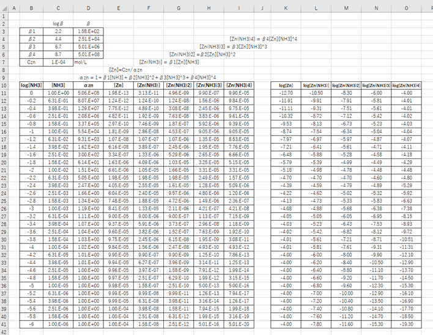Select the cell containing 2.2
The height and width of the screenshot is (335, 433).
coord(58,31)
